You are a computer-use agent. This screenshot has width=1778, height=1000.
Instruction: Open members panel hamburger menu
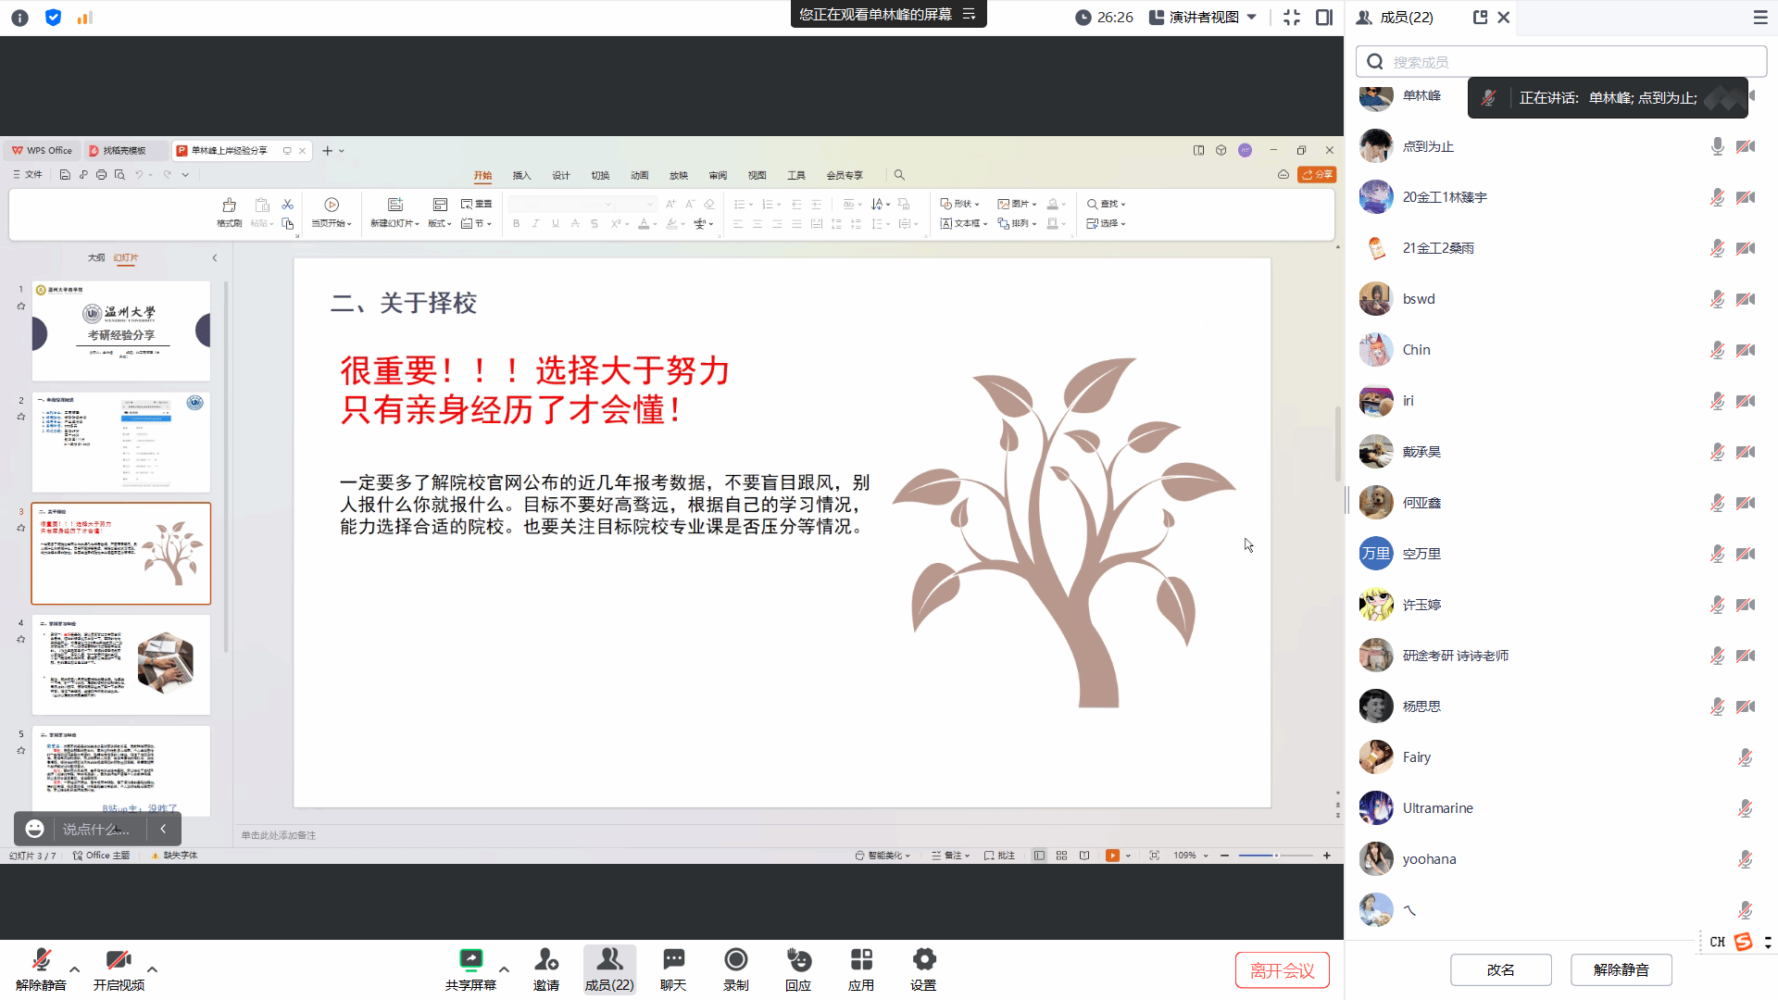tap(1760, 17)
